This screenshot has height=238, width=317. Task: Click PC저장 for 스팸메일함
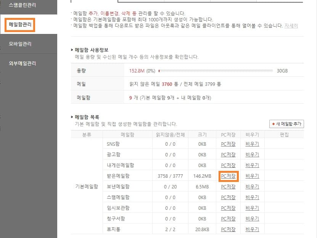tap(228, 197)
